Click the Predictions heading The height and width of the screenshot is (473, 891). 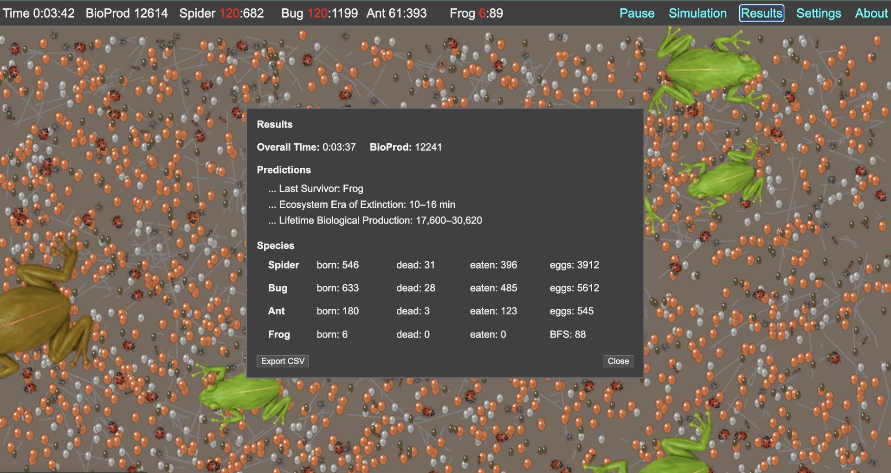click(x=284, y=170)
